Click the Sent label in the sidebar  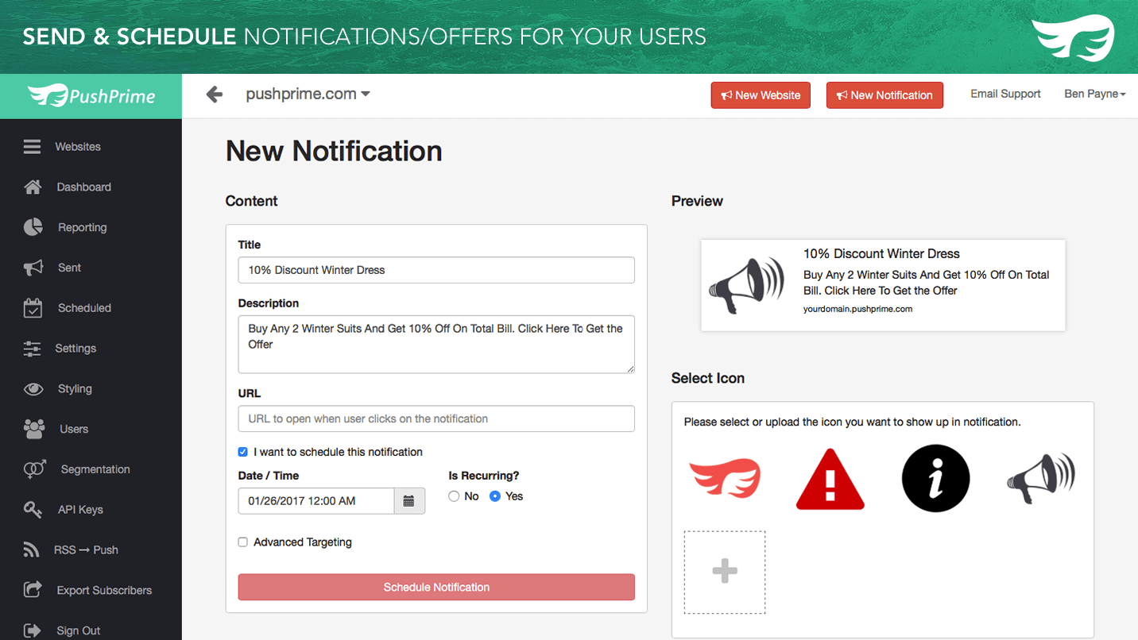[69, 268]
